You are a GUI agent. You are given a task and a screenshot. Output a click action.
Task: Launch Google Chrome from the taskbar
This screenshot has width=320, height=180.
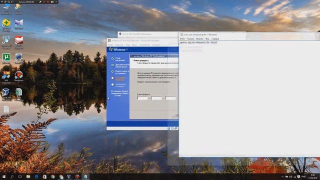[x=53, y=176]
